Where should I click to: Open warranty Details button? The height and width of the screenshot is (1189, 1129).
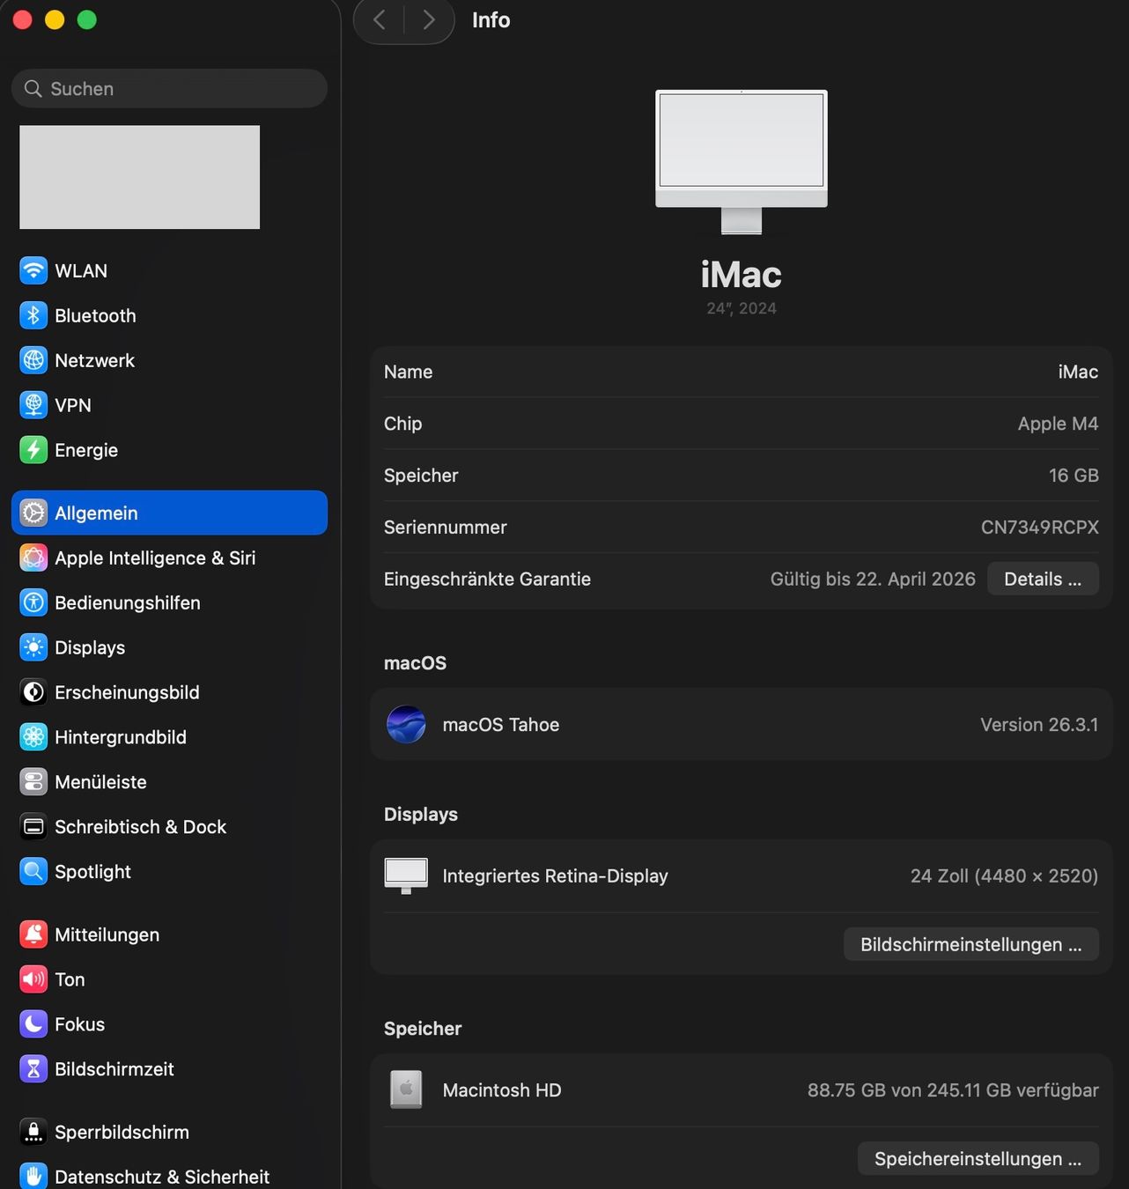tap(1043, 579)
